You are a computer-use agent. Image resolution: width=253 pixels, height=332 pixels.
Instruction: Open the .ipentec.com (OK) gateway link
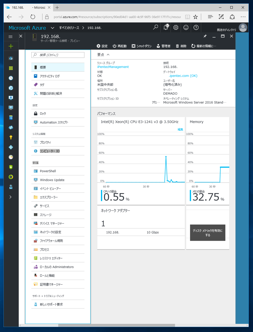tap(183, 76)
